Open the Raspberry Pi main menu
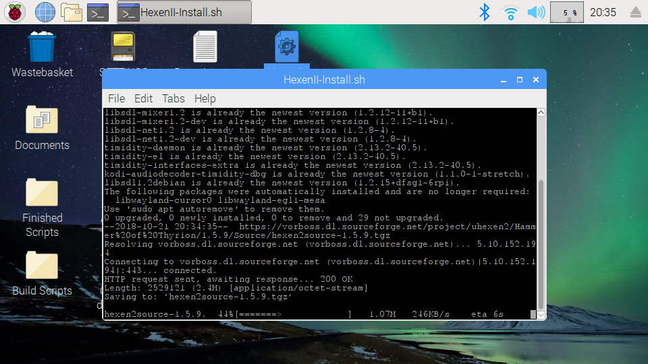Screen dimensions: 648x364 click(x=15, y=12)
